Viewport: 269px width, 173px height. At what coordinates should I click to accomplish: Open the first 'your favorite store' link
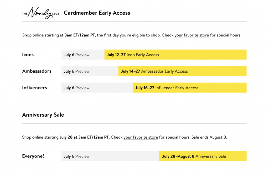pyautogui.click(x=192, y=35)
